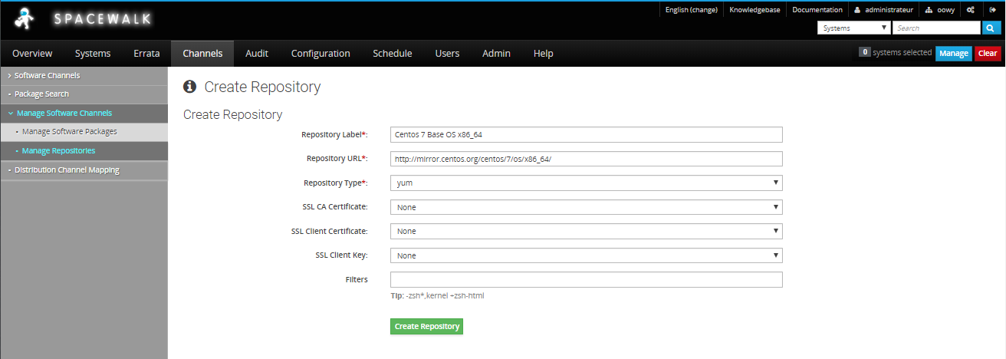Click into the Filters input field
This screenshot has width=1006, height=359.
[x=586, y=280]
